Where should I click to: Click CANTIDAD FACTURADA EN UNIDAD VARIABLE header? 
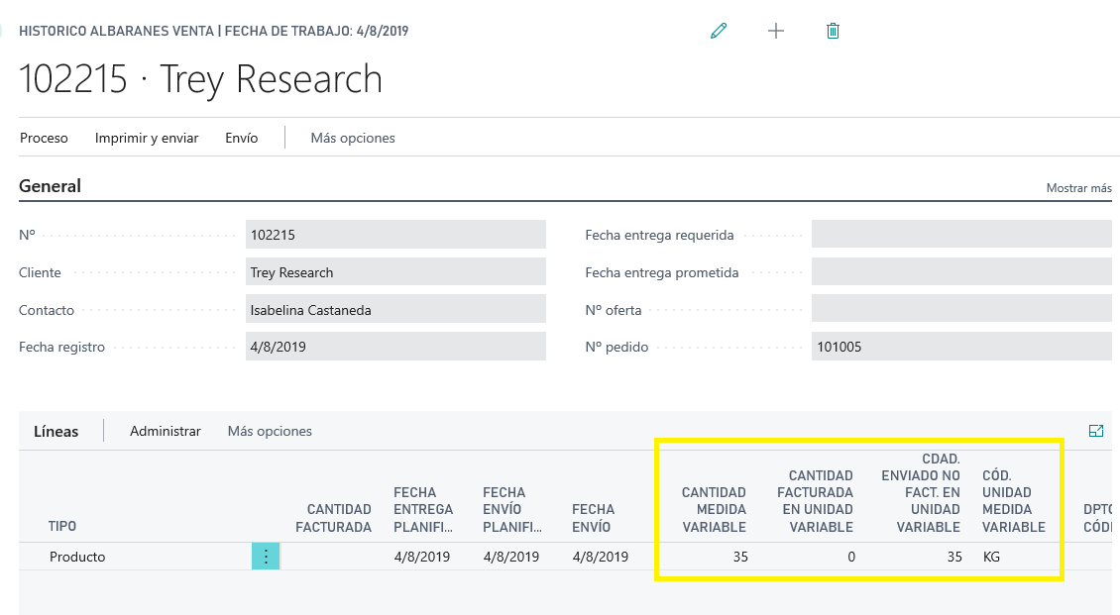(x=815, y=501)
